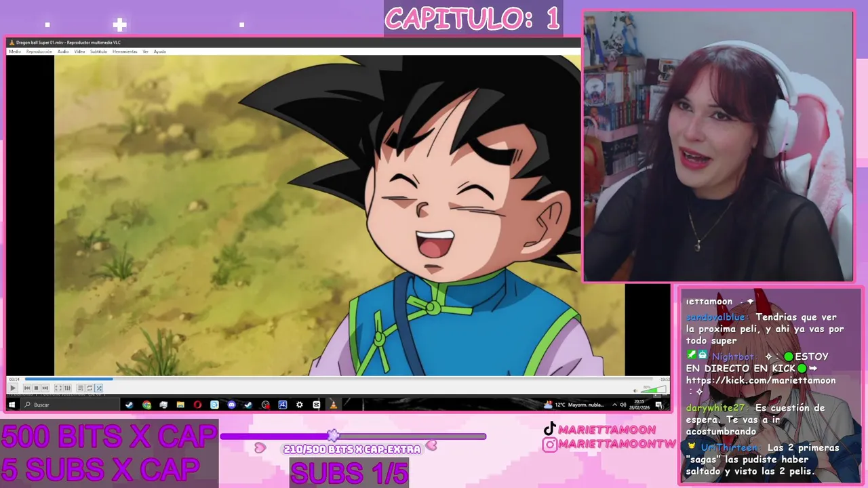
Task: Click the VLC play button
Action: click(x=12, y=388)
